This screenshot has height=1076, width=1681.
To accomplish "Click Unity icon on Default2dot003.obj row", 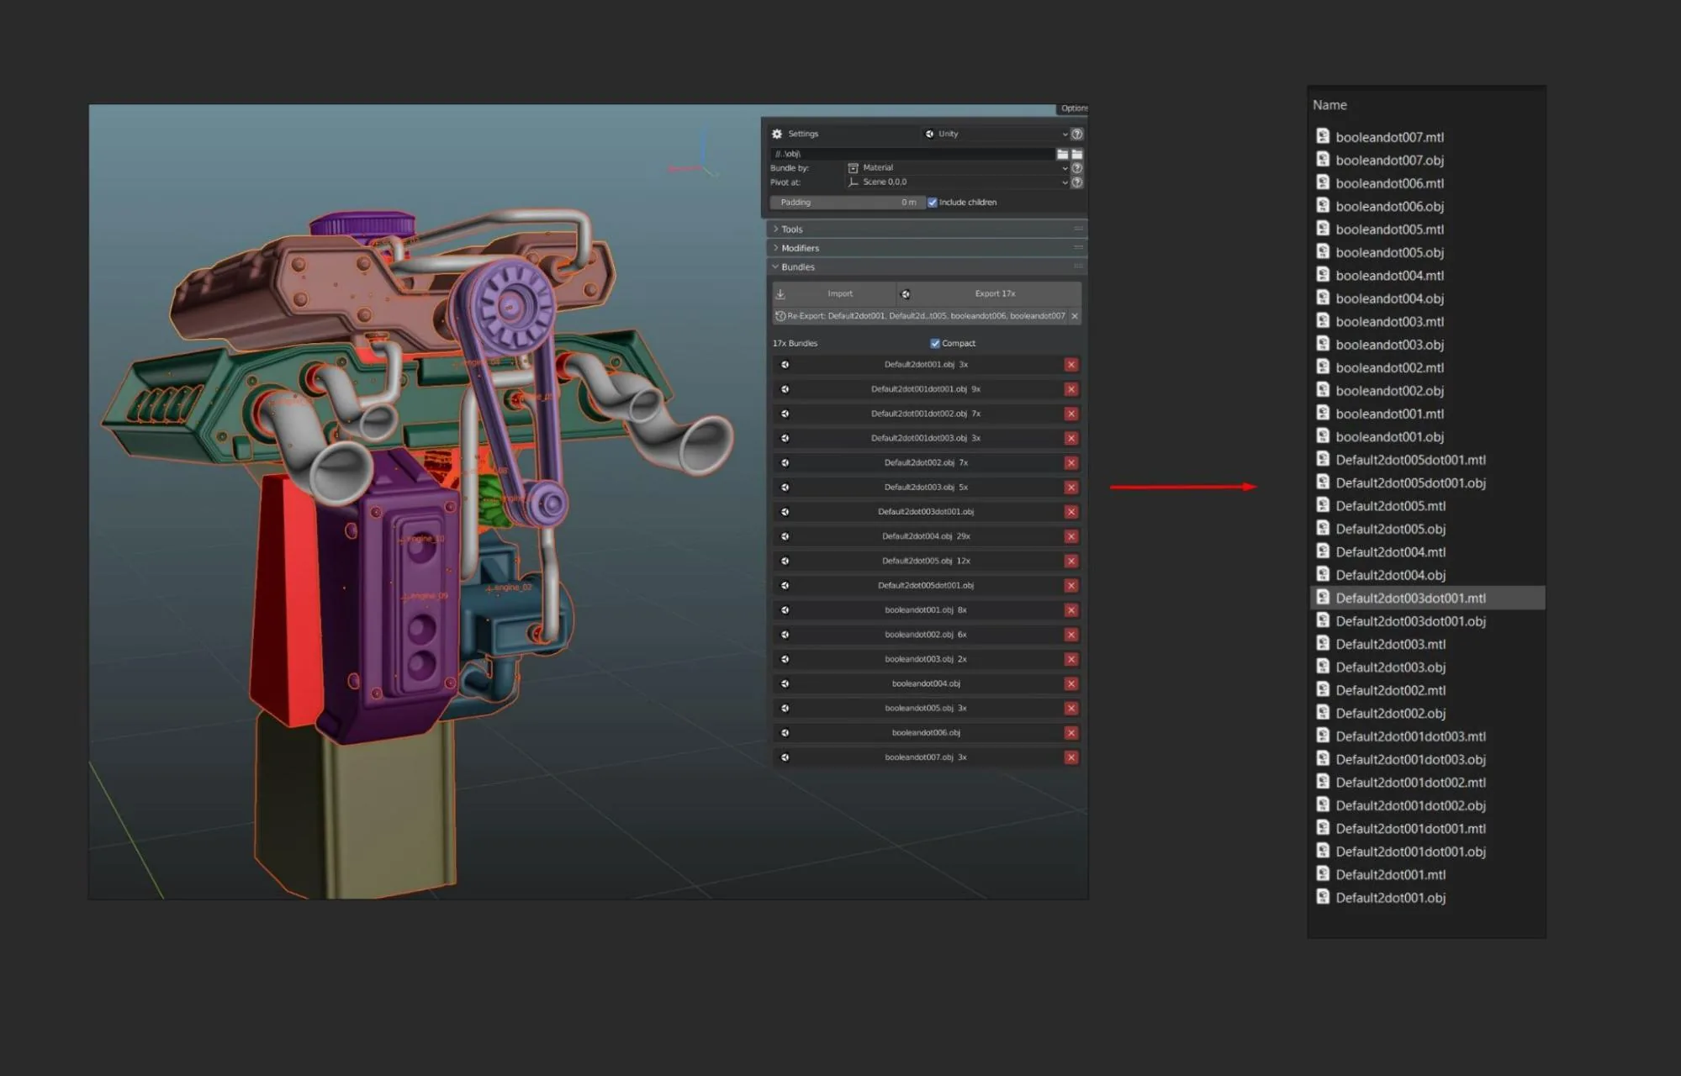I will pos(785,488).
